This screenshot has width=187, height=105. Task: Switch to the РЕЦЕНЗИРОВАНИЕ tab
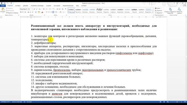(x=68, y=6)
